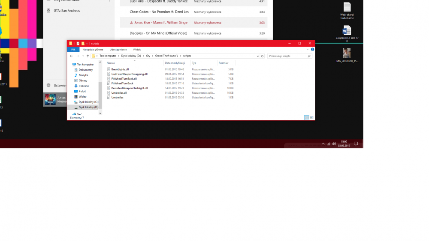429x241 pixels.
Task: Open Action Center notifications icon
Action: pyautogui.click(x=356, y=143)
